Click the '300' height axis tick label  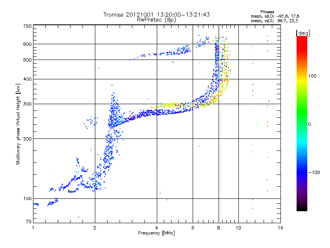coord(27,104)
